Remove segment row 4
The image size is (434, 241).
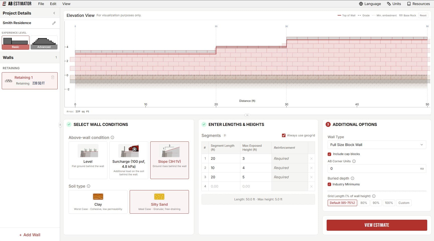pyautogui.click(x=311, y=187)
